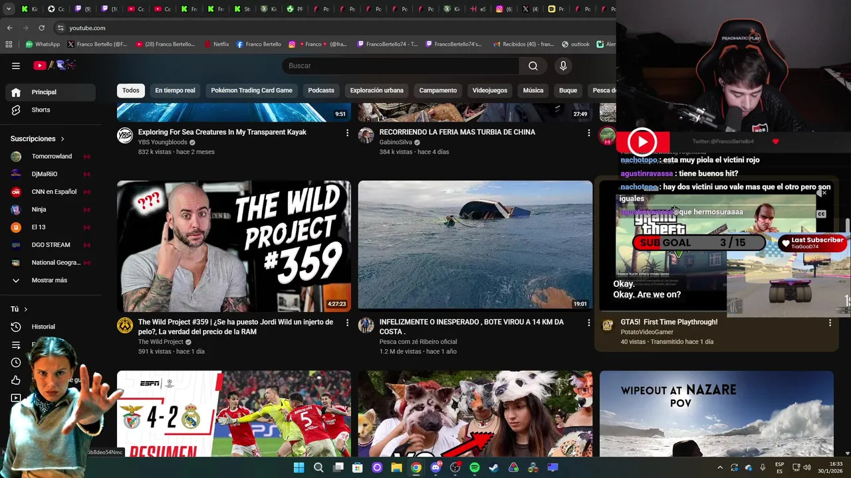Expand the Tú section chevron

pos(26,309)
